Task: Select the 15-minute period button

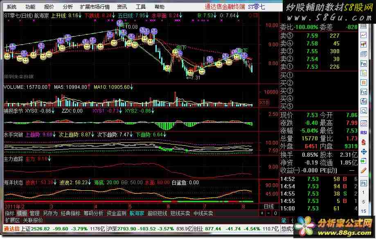Action: click(364, 211)
